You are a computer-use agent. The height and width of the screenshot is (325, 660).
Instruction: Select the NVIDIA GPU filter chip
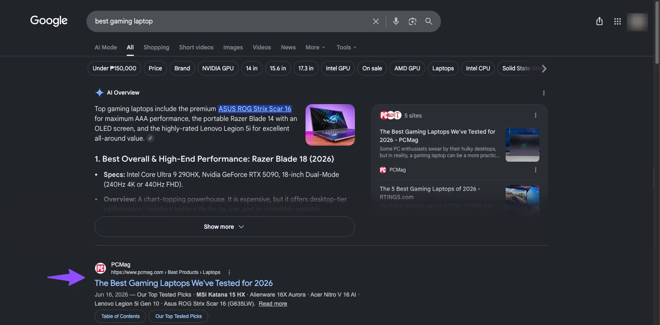(x=218, y=68)
